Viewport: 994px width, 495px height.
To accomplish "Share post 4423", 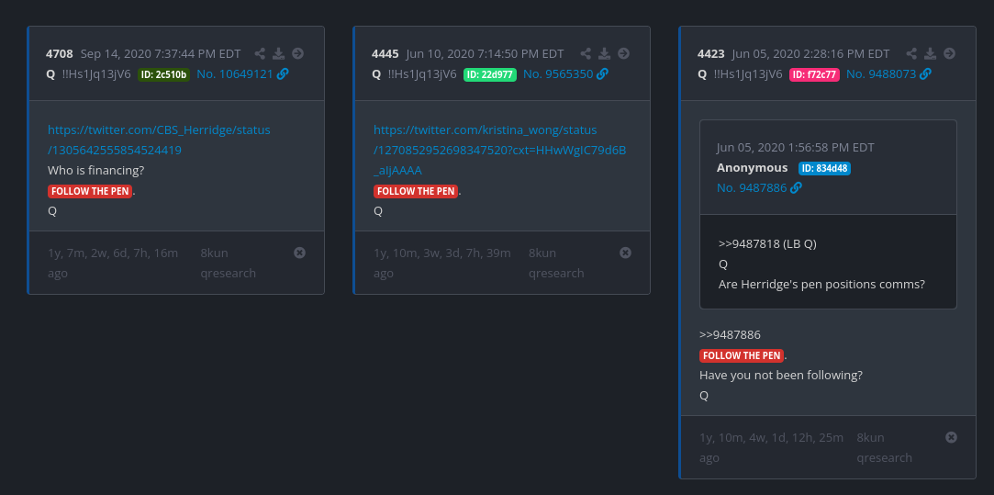I will click(911, 54).
